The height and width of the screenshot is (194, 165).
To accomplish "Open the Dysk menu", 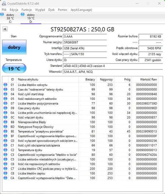I will click(x=51, y=10).
